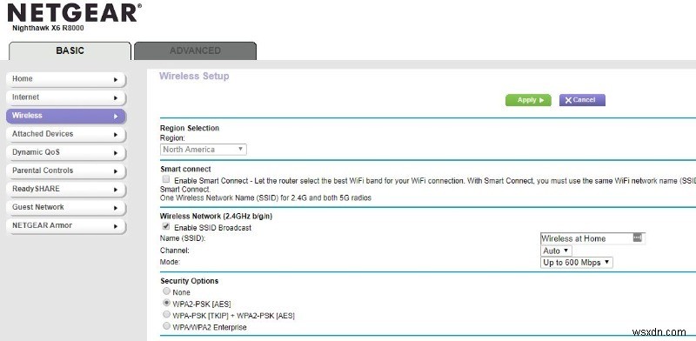Click the arrow icon on Guest Network

pyautogui.click(x=116, y=207)
